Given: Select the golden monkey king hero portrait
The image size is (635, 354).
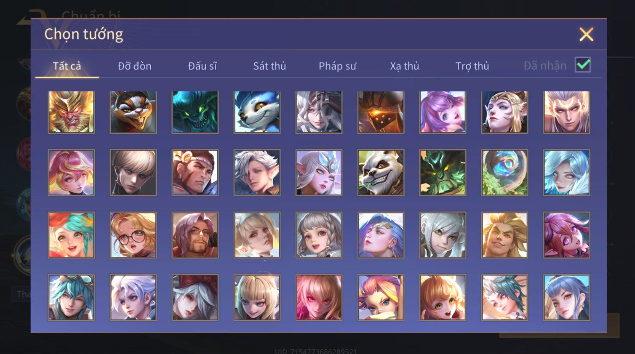Looking at the screenshot, I should [71, 112].
